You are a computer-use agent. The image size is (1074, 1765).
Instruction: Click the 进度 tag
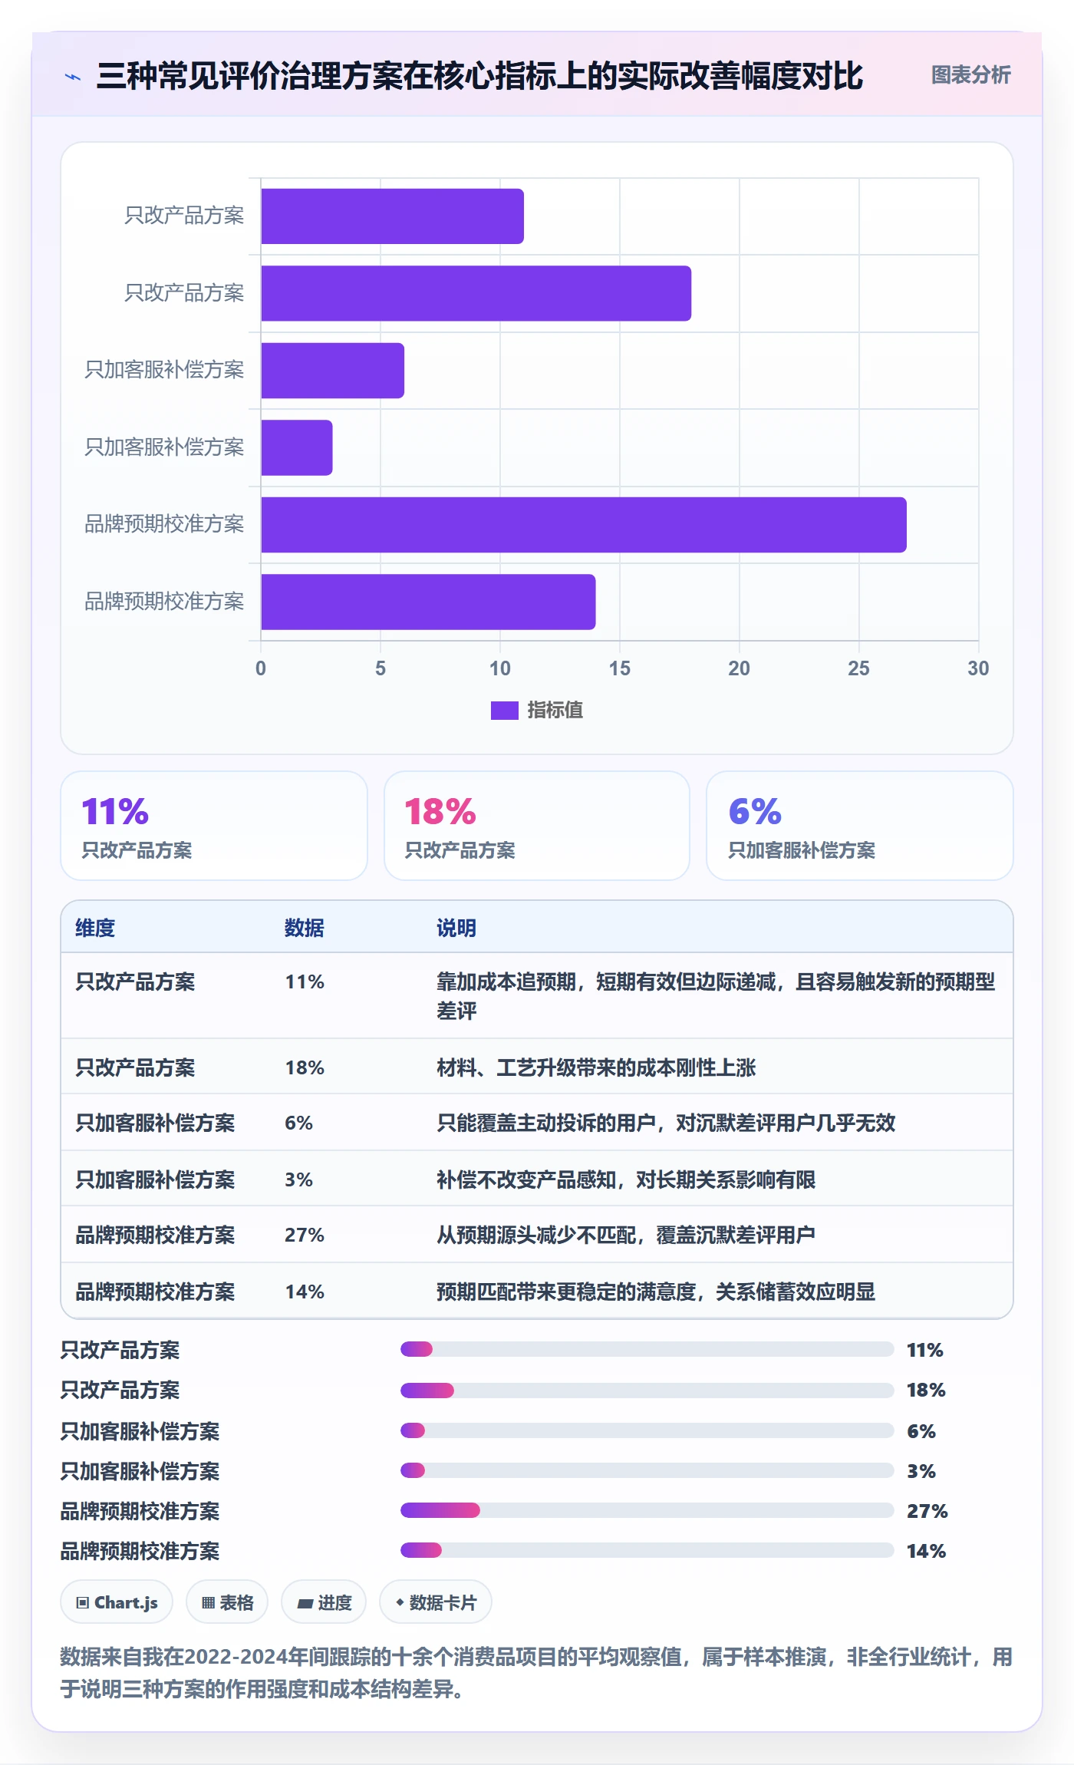coord(324,1602)
